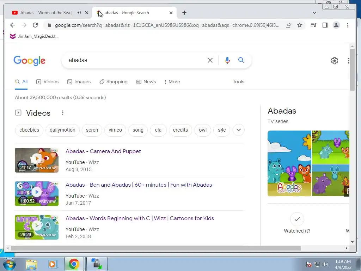Screen dimensions: 361x271
Task: Open Chrome's three-dot menu
Action: (x=348, y=25)
